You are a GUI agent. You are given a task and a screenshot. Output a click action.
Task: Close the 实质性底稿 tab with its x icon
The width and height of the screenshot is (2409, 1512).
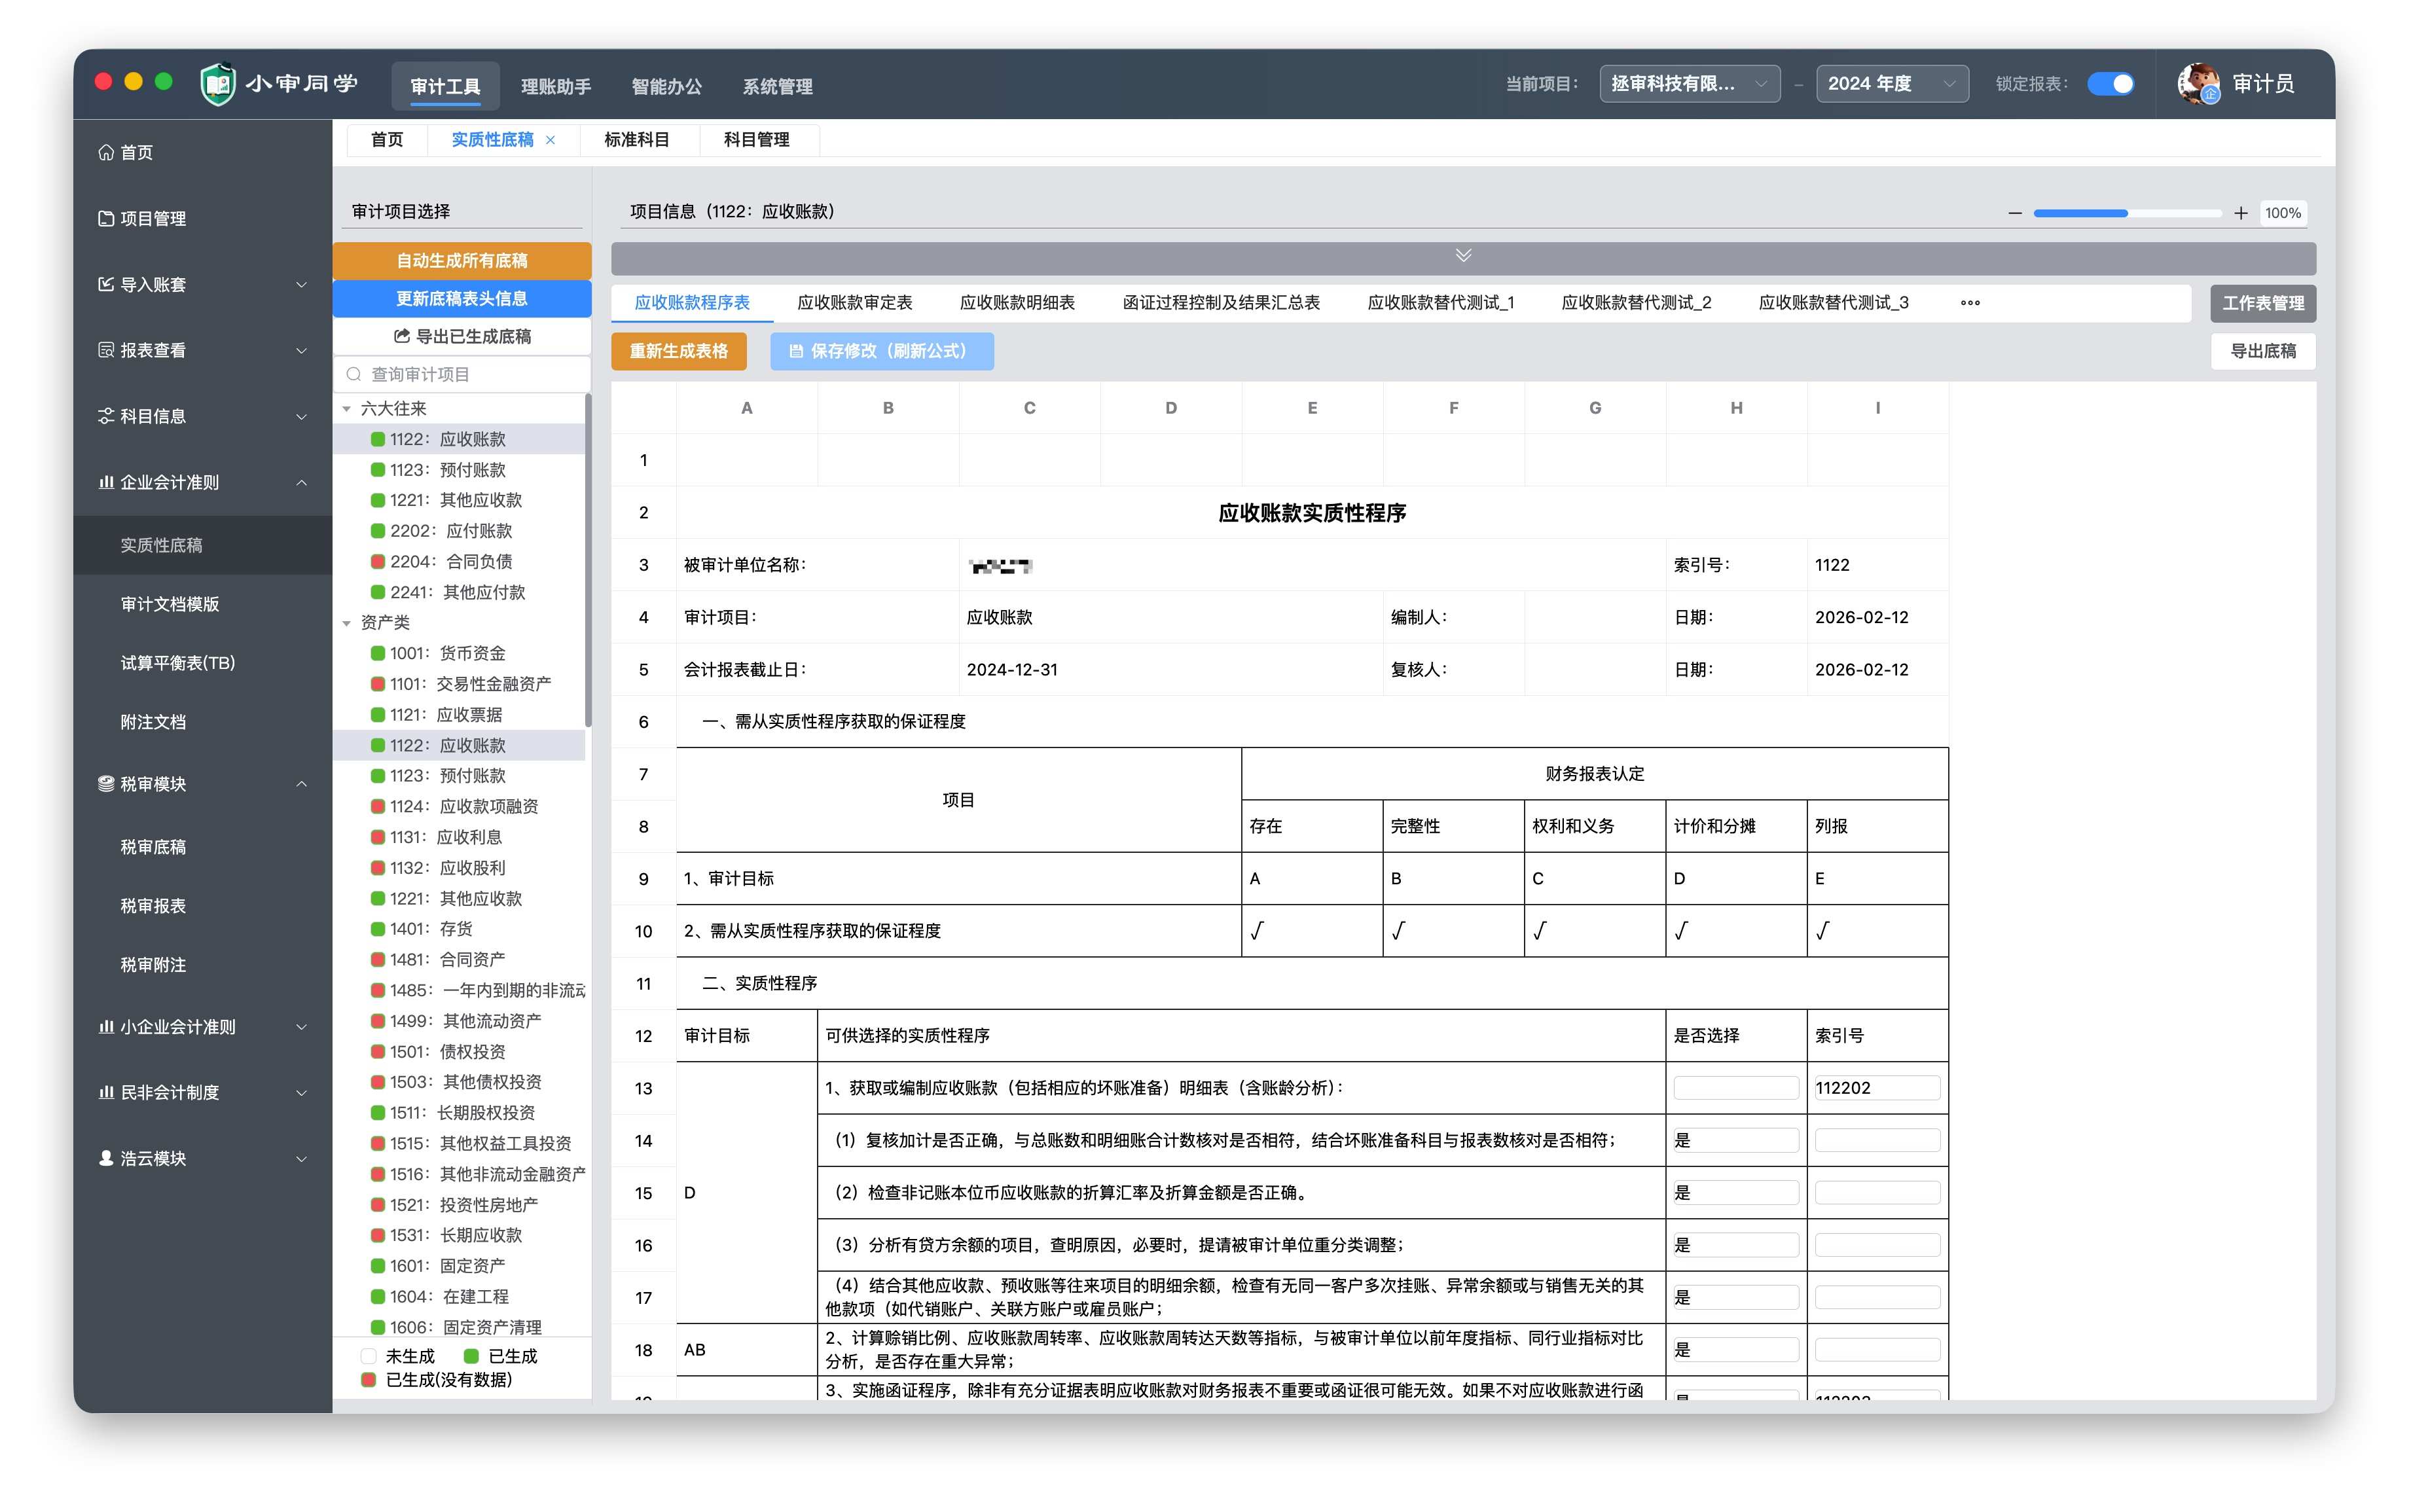click(x=550, y=140)
